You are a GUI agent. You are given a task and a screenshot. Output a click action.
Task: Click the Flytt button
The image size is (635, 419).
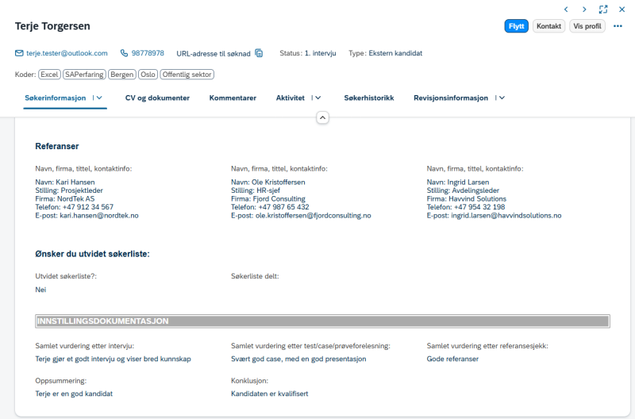(x=517, y=26)
